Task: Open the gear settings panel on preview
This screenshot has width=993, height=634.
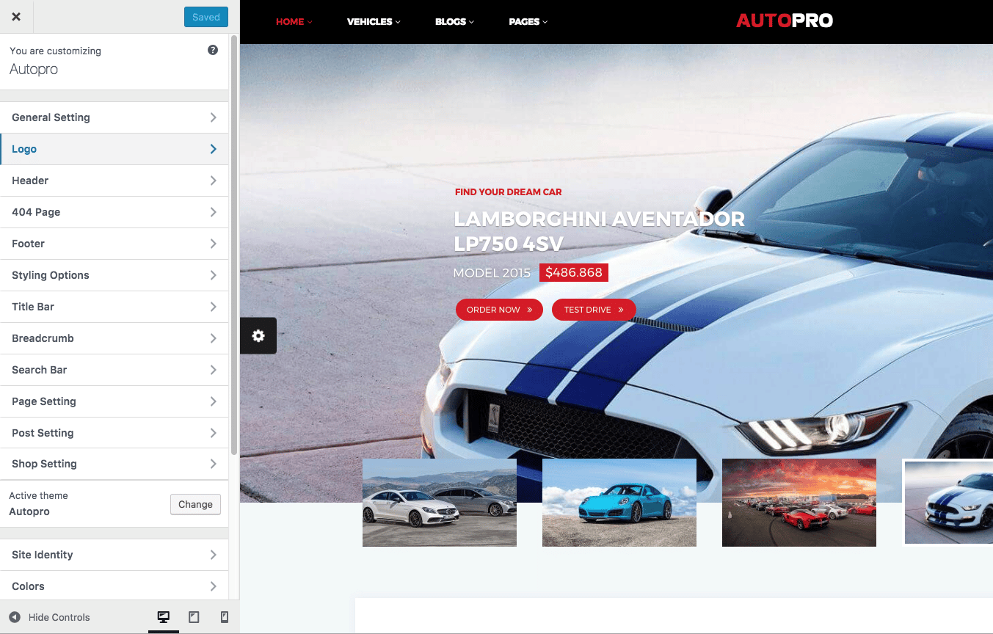Action: (x=258, y=335)
